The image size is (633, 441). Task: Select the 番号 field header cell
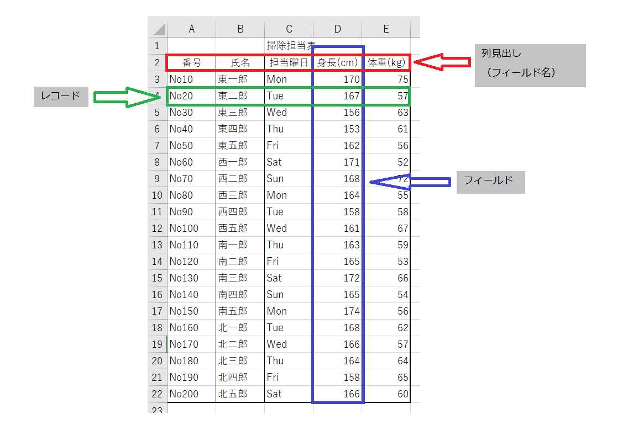pos(191,62)
